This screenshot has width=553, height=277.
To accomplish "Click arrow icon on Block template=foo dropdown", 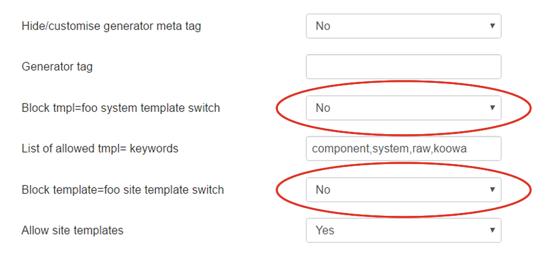I will [x=492, y=189].
